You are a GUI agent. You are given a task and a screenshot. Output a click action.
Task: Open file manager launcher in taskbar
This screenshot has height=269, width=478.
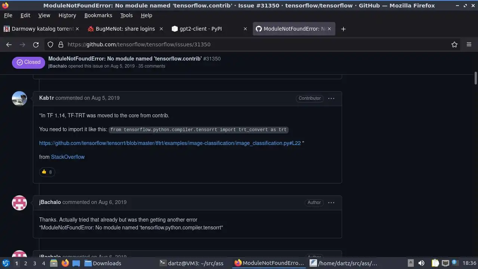pos(54,263)
